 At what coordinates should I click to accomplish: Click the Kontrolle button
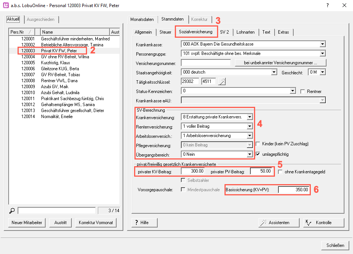click(324, 223)
